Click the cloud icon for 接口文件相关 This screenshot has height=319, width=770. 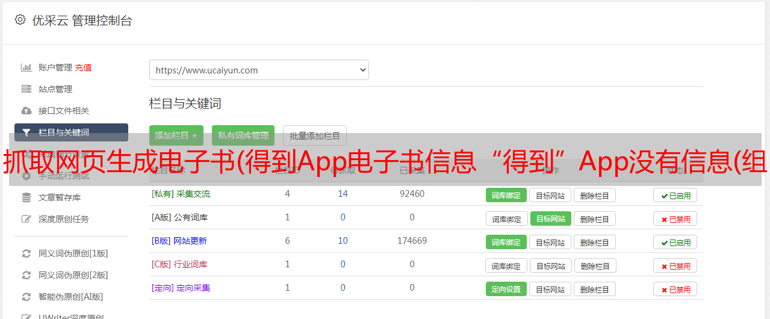tap(26, 111)
